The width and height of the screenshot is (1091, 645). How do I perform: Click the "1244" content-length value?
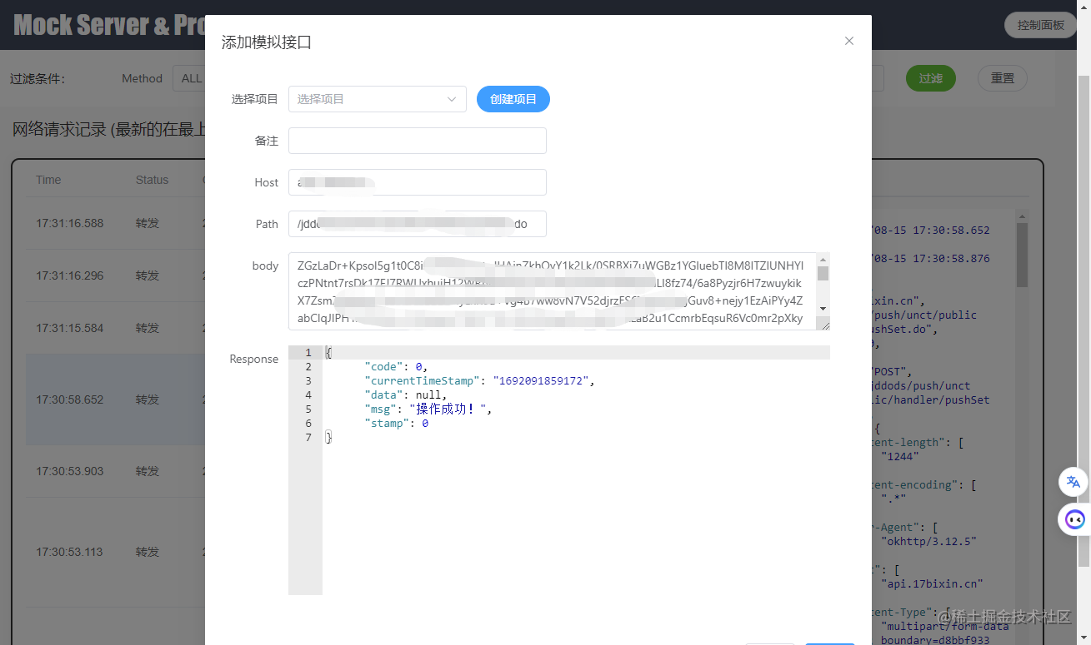coord(900,456)
